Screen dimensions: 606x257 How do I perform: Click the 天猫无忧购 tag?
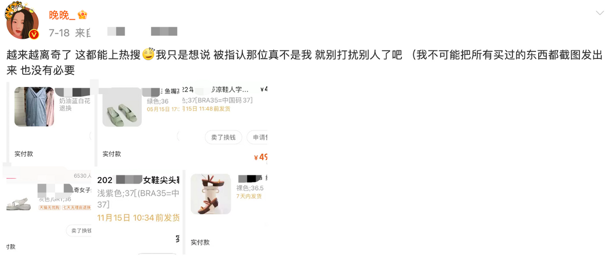coord(49,207)
